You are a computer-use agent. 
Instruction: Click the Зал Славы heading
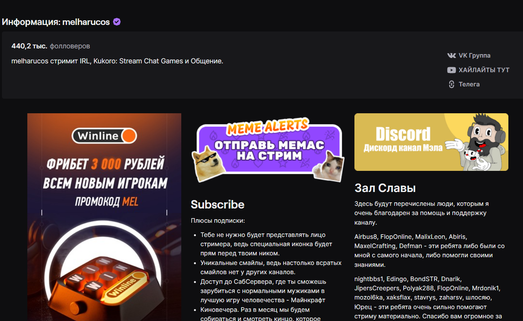(385, 188)
